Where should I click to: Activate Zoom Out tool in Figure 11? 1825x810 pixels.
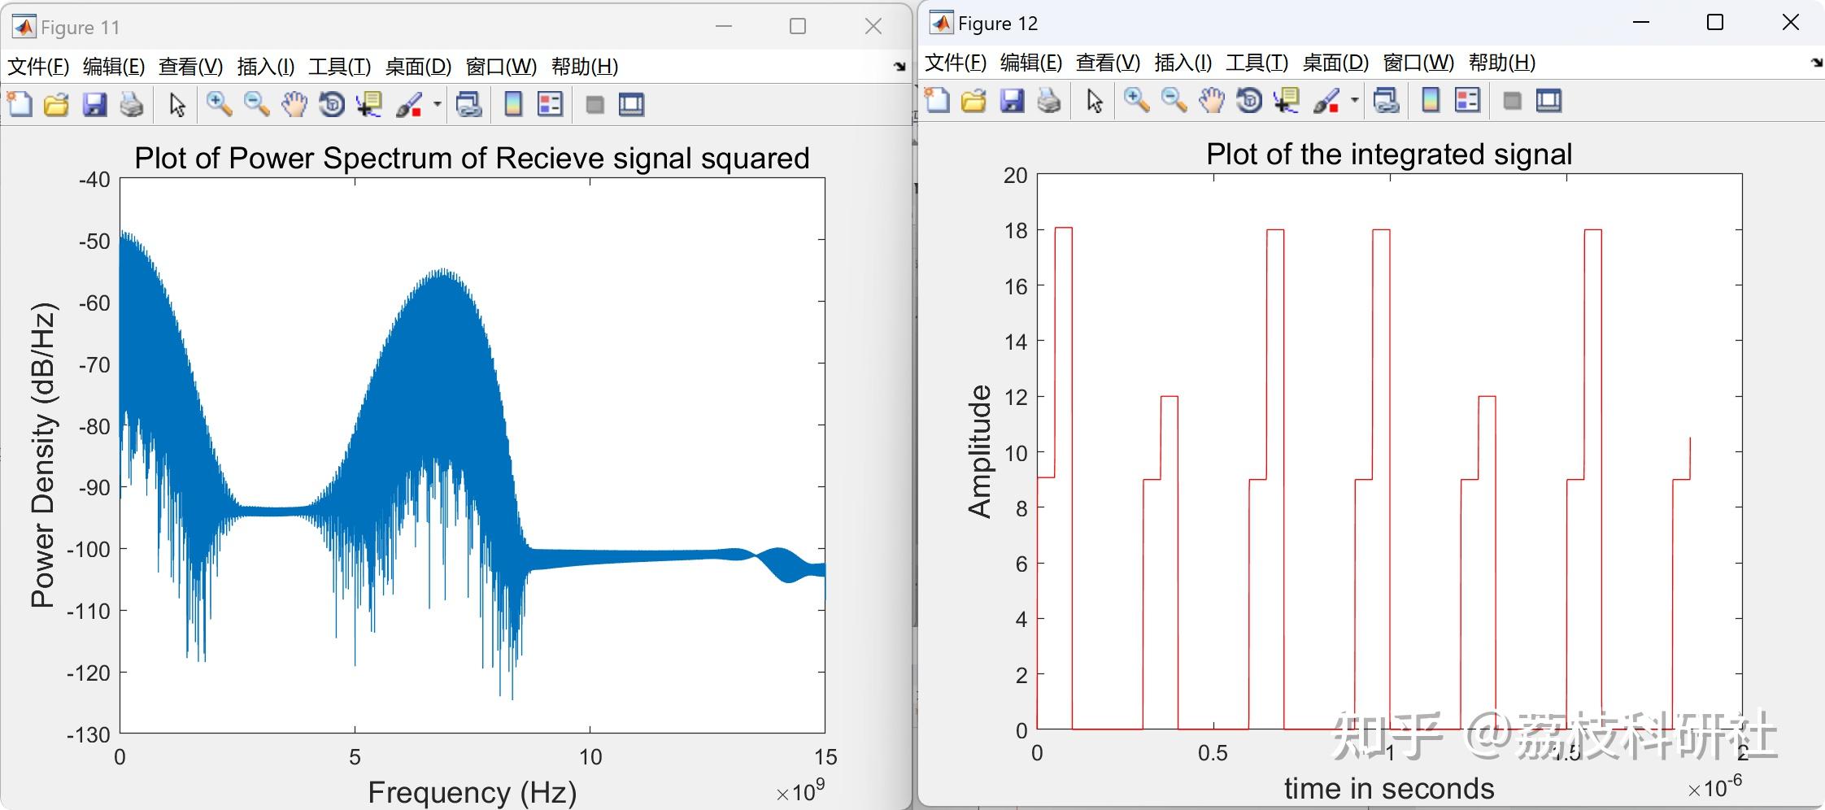pos(256,104)
